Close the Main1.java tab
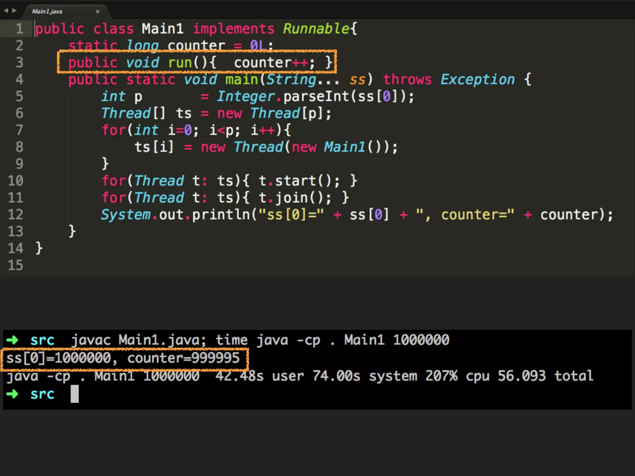 click(98, 11)
